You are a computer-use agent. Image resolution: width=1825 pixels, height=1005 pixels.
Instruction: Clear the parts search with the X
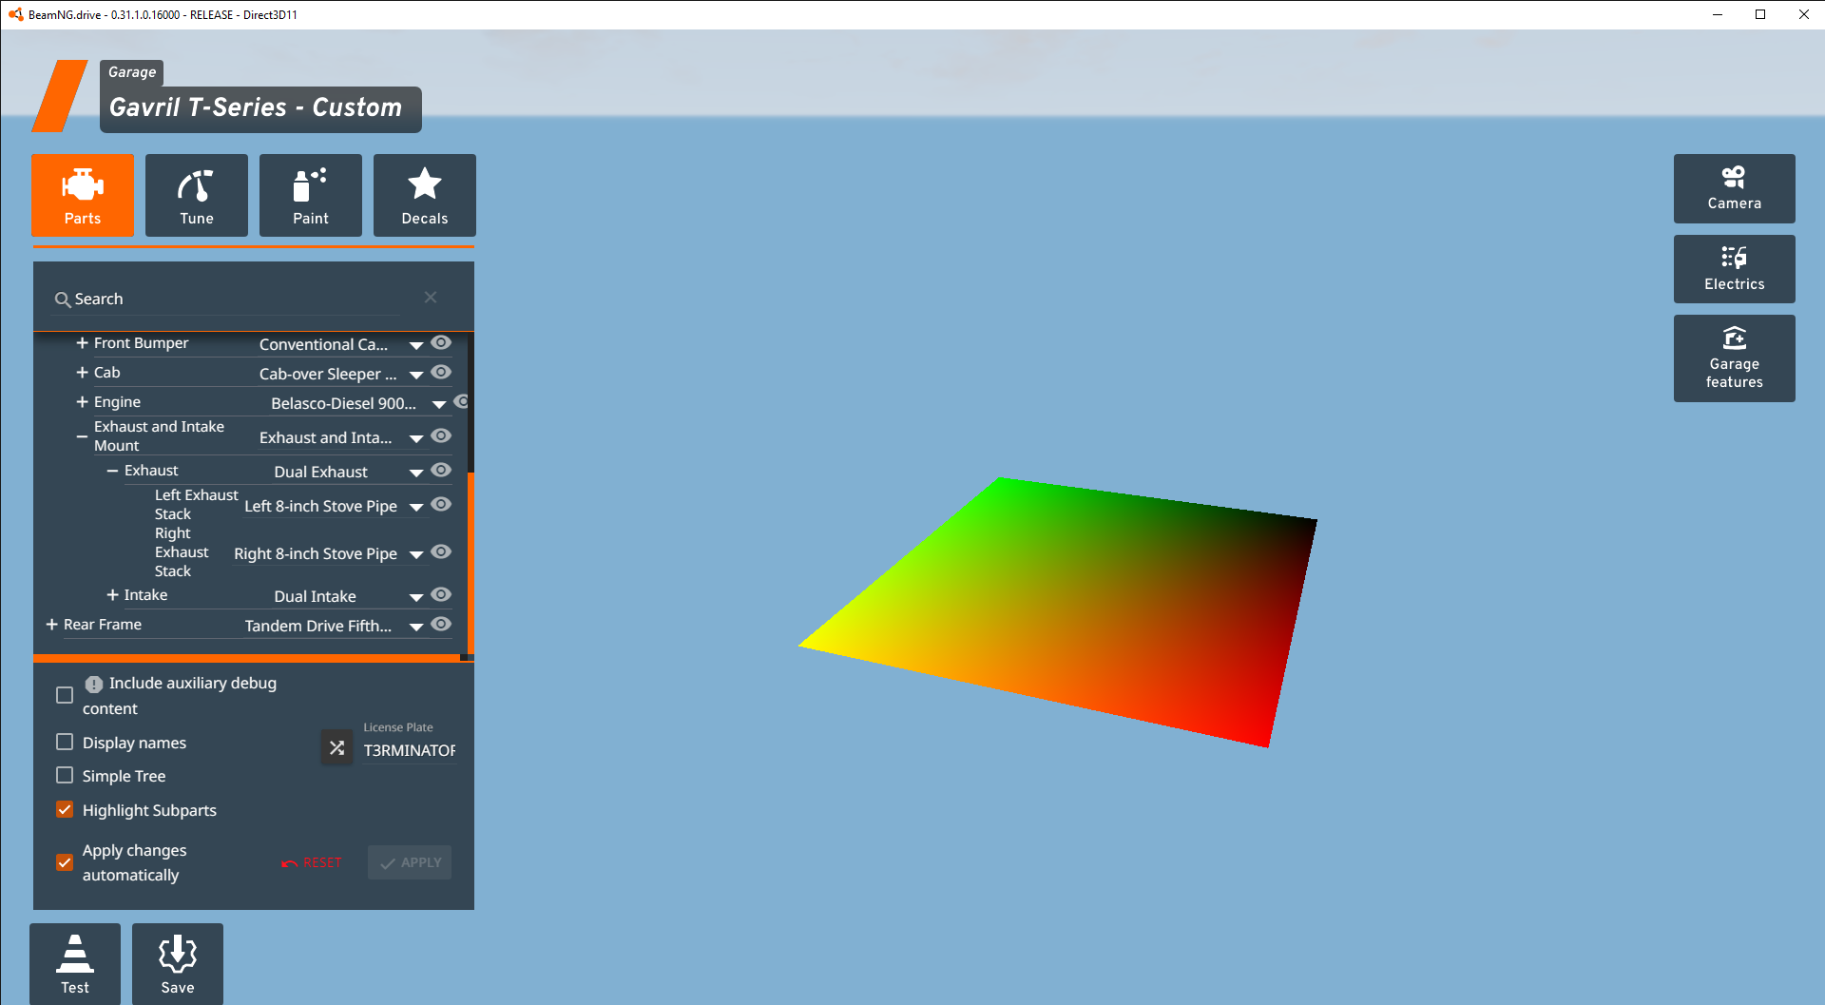tap(431, 298)
